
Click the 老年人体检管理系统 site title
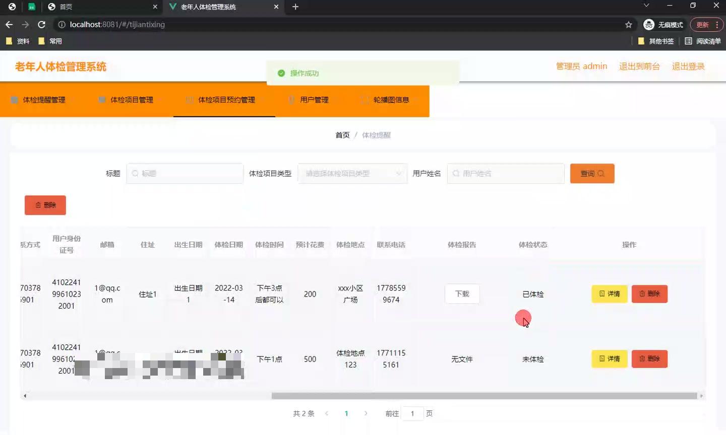[60, 66]
